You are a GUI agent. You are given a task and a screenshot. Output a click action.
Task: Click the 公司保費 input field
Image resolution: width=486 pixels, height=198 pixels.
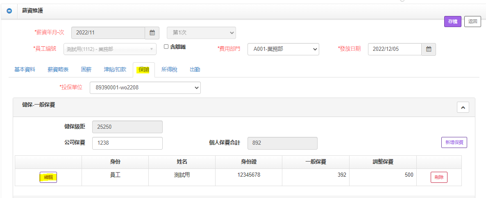[x=127, y=143]
